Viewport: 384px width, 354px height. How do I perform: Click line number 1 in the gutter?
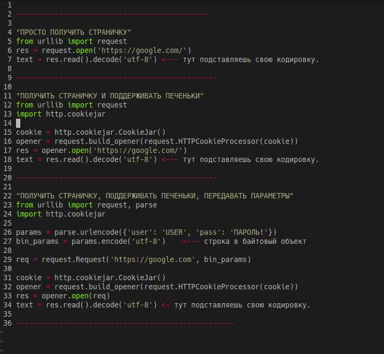click(9, 5)
